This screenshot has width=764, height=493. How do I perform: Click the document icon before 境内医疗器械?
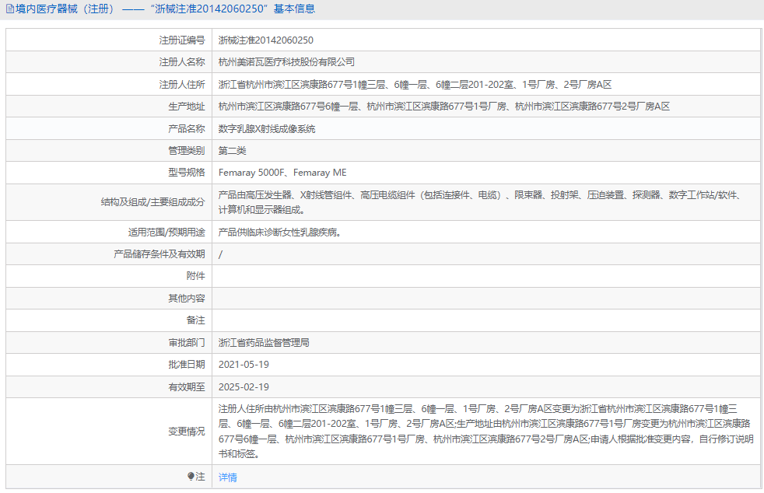click(x=9, y=9)
